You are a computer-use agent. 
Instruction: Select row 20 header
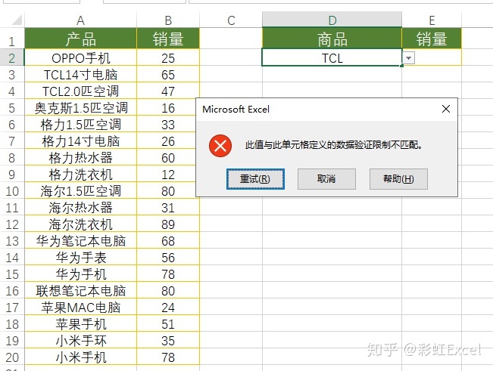point(12,357)
